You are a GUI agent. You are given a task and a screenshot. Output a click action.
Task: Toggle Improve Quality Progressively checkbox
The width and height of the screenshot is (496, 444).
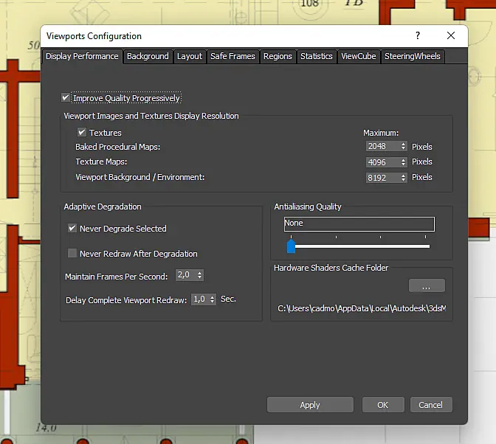click(66, 97)
